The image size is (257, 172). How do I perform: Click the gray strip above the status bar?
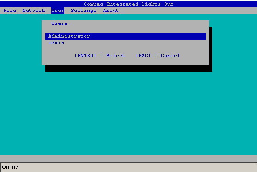coord(129,159)
